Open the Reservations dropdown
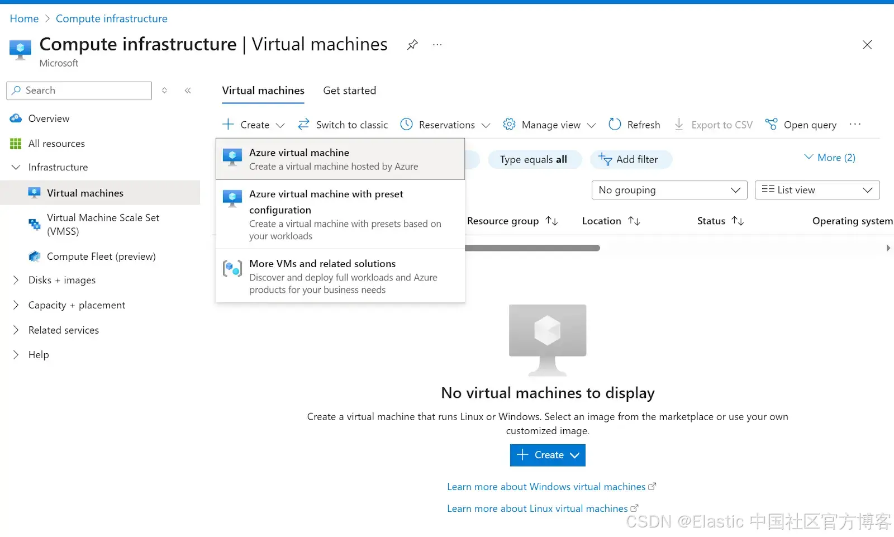Image resolution: width=894 pixels, height=537 pixels. pyautogui.click(x=445, y=125)
